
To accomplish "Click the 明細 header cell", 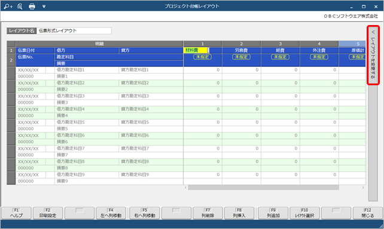I will 99,44.
